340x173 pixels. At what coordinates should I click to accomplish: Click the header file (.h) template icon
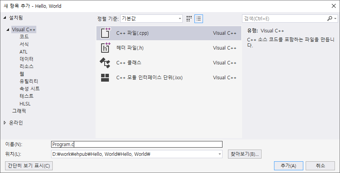tap(106, 48)
